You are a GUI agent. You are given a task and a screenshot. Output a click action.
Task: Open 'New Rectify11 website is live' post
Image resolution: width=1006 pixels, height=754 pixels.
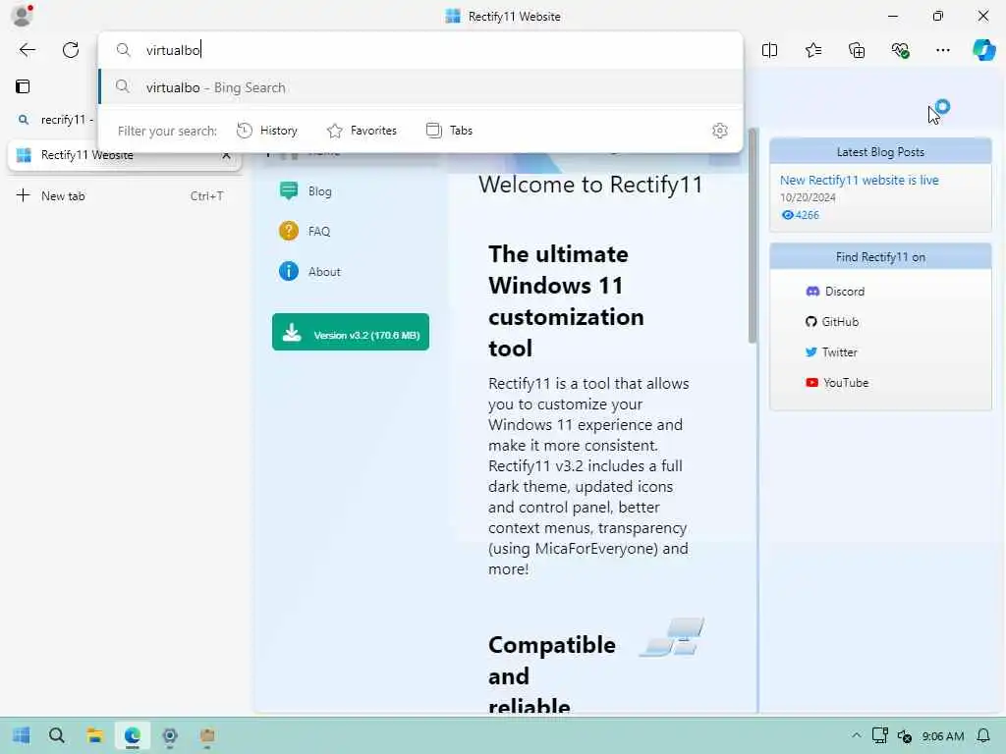[859, 181]
